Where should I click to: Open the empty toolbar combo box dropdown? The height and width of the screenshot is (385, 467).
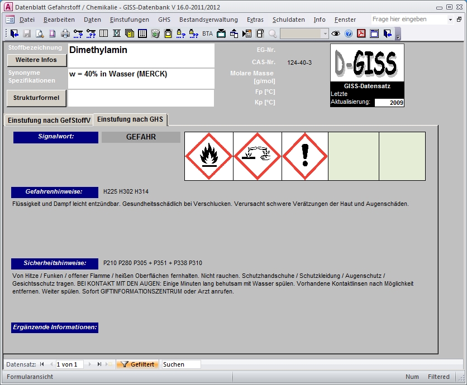tap(325, 33)
